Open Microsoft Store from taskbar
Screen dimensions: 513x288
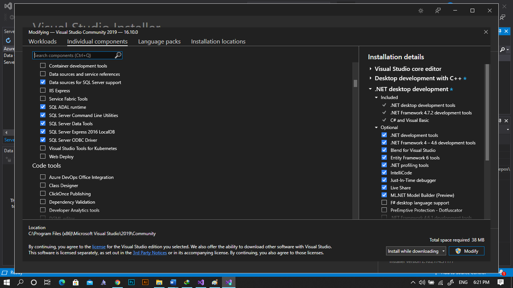coord(75,282)
